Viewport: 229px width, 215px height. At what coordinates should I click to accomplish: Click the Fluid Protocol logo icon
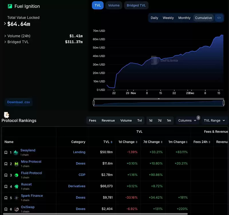click(16, 175)
